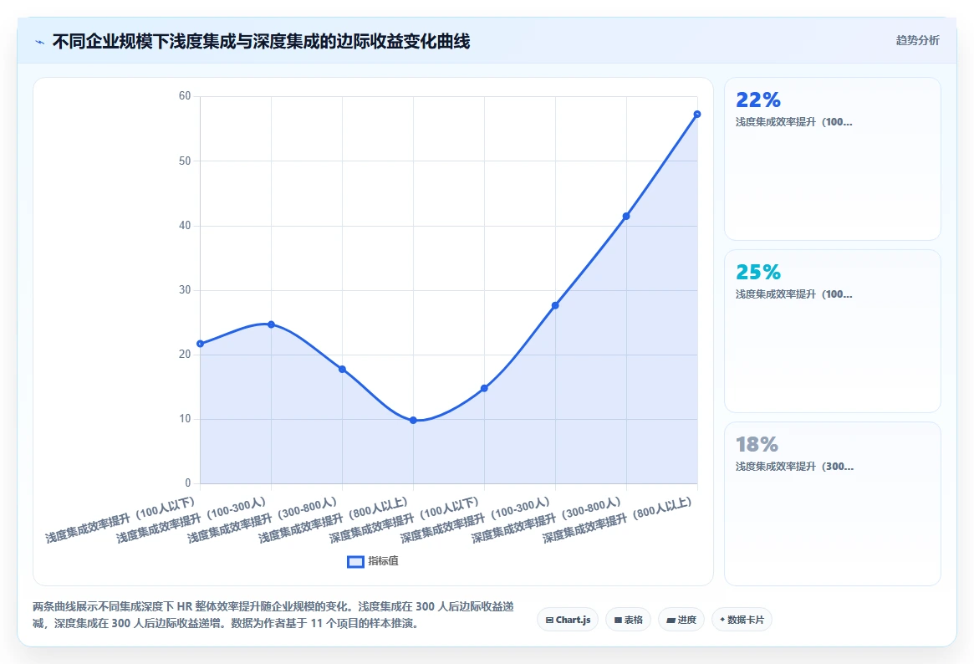Click the 22% figure in the first card
974x664 pixels.
tap(757, 100)
